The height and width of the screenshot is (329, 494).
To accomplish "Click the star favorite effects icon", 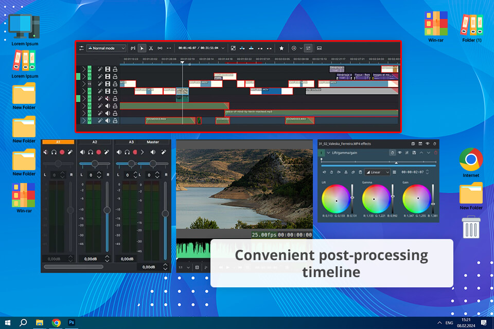I will point(281,48).
